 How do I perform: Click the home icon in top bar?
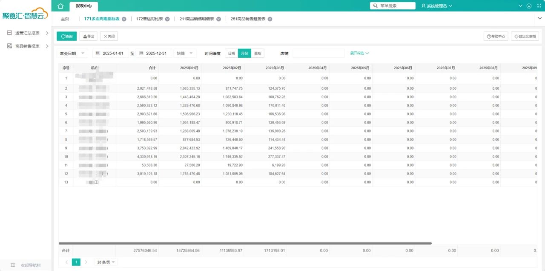click(60, 6)
